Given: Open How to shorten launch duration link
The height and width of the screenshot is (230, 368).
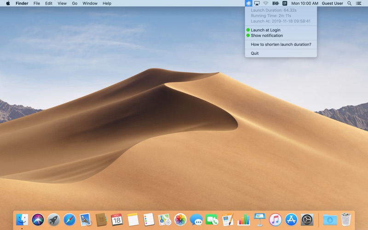Looking at the screenshot, I should click(x=281, y=44).
